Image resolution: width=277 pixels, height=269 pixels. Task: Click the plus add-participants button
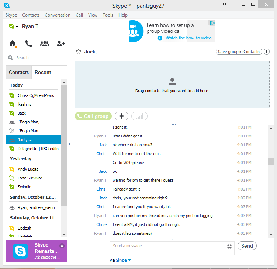[x=122, y=116]
